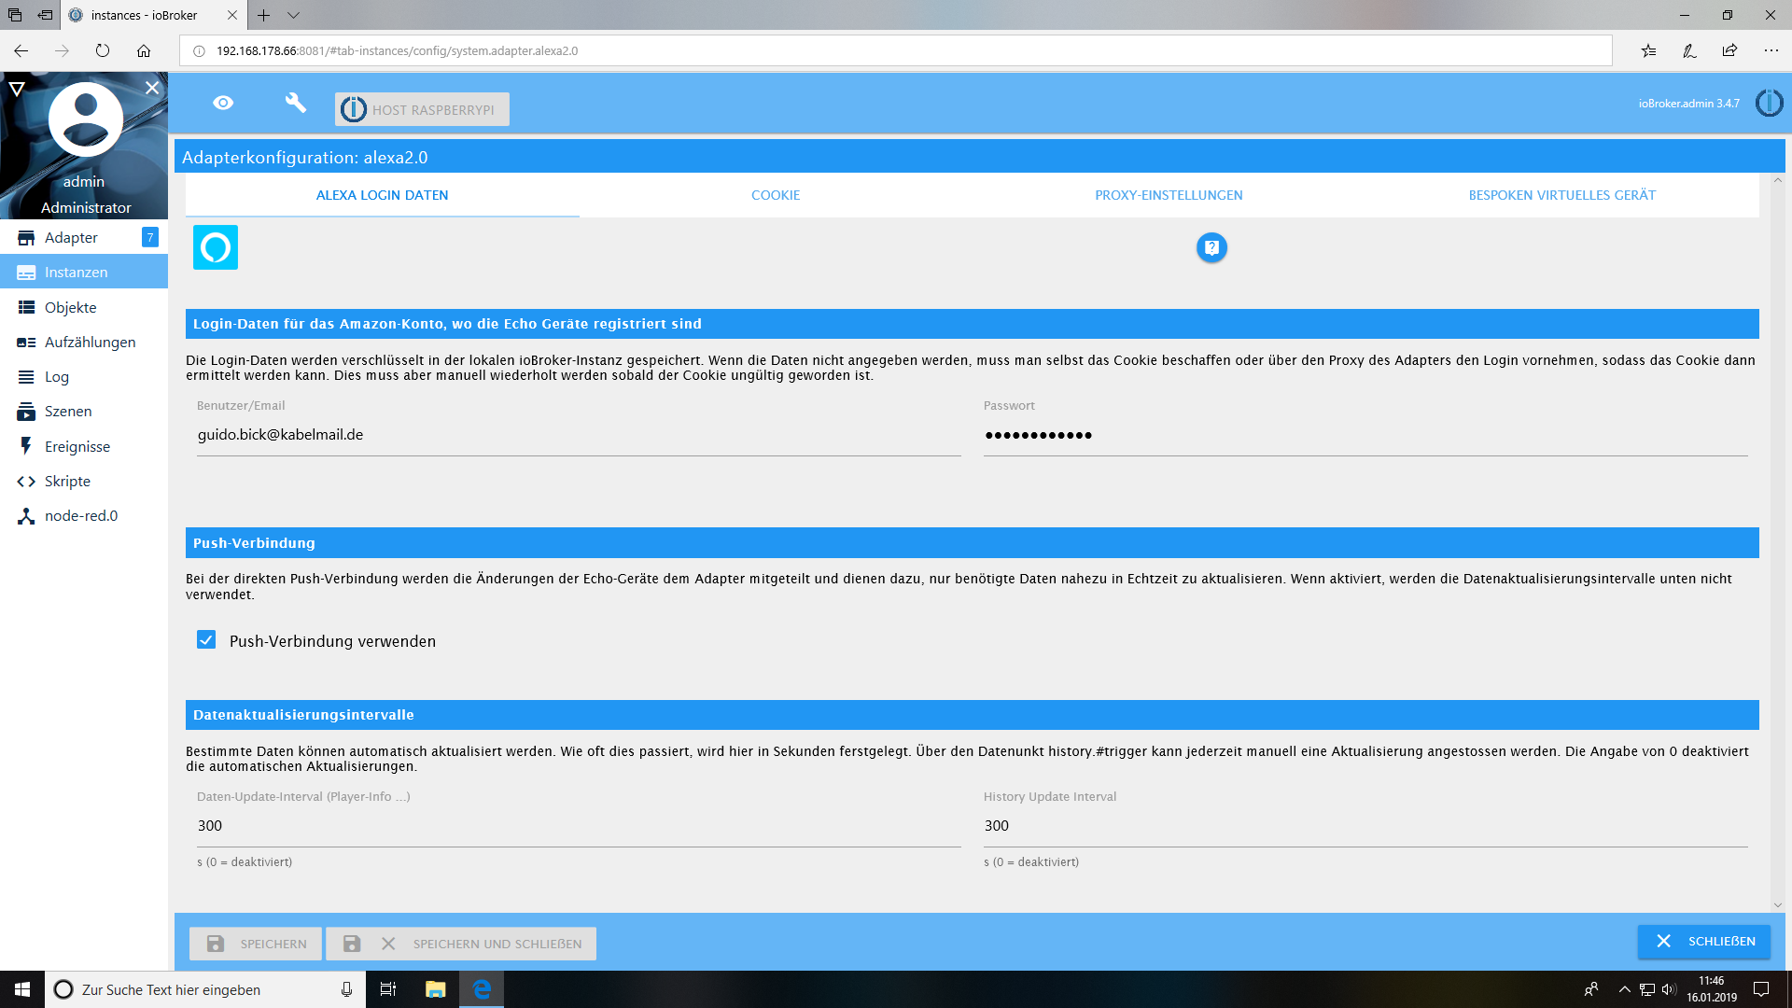The height and width of the screenshot is (1008, 1792).
Task: Open File Explorer from taskbar
Action: (x=435, y=989)
